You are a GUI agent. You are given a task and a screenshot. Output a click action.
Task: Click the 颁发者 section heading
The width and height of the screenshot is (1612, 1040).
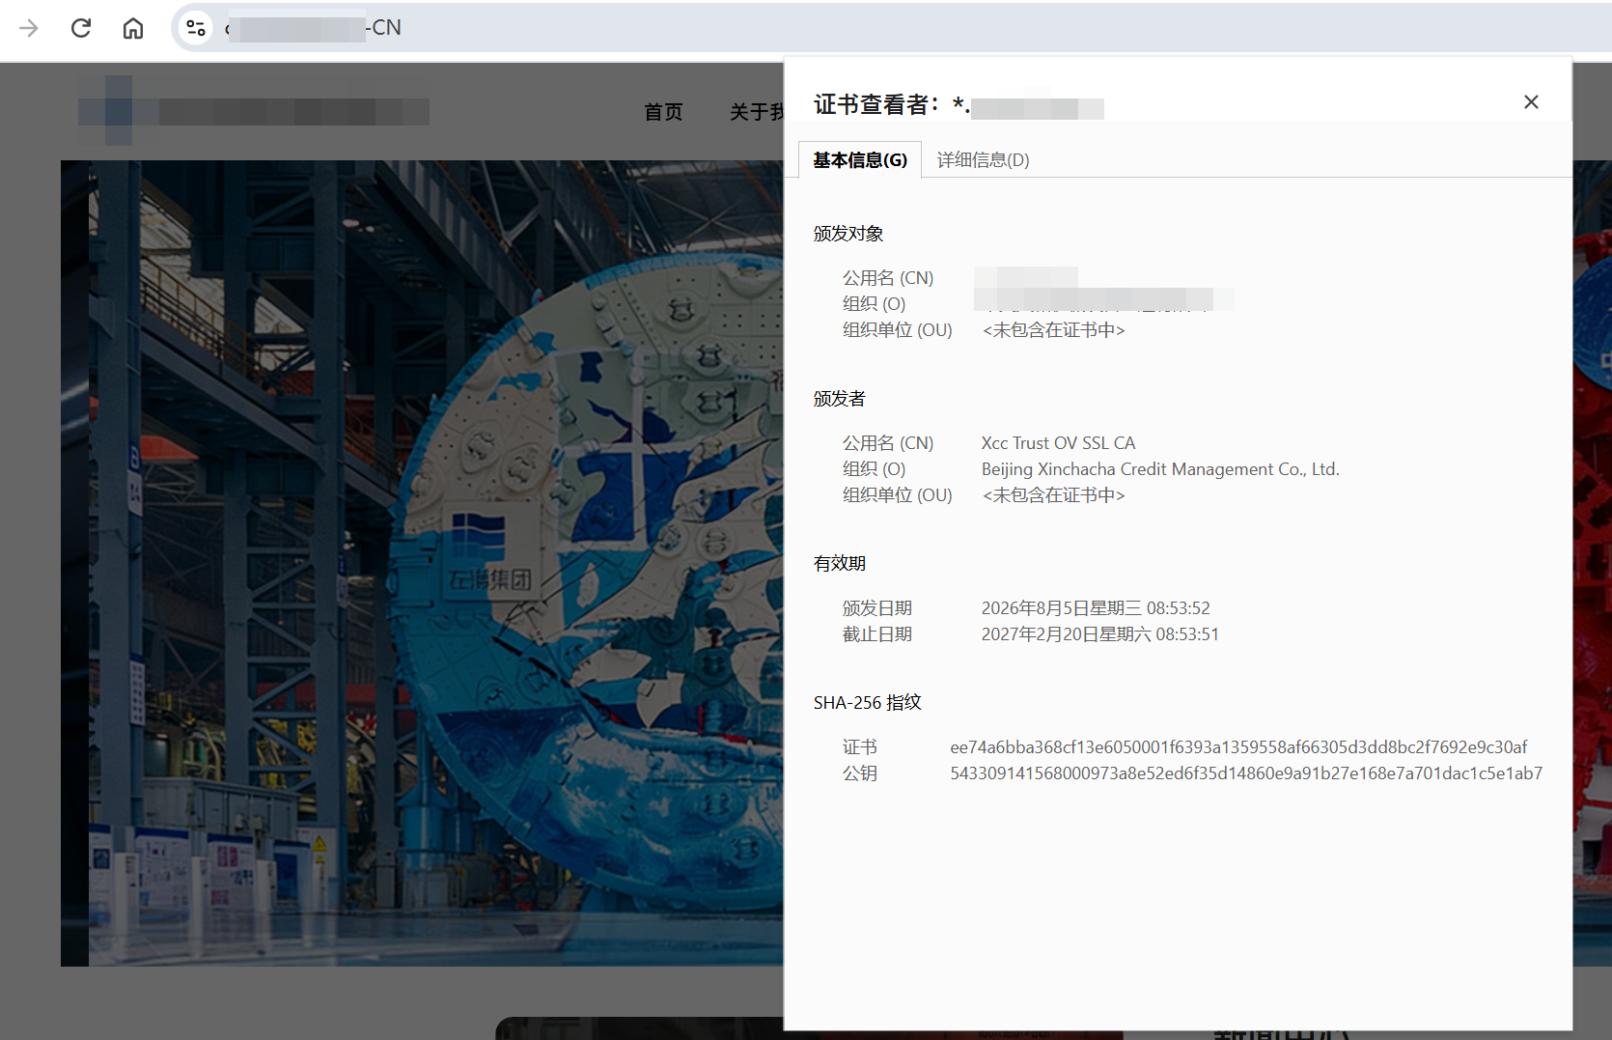point(840,399)
